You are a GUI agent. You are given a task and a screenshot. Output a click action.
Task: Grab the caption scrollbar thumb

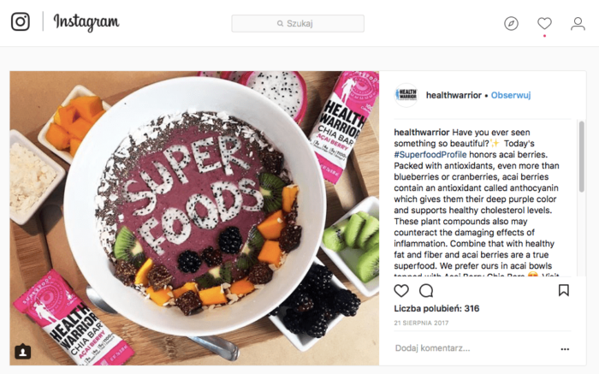(581, 156)
